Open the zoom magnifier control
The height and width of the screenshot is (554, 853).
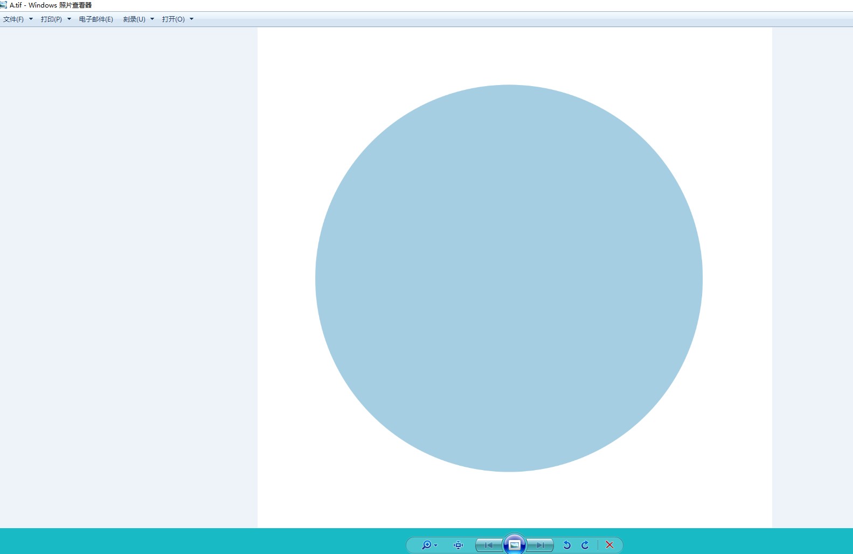pos(426,545)
